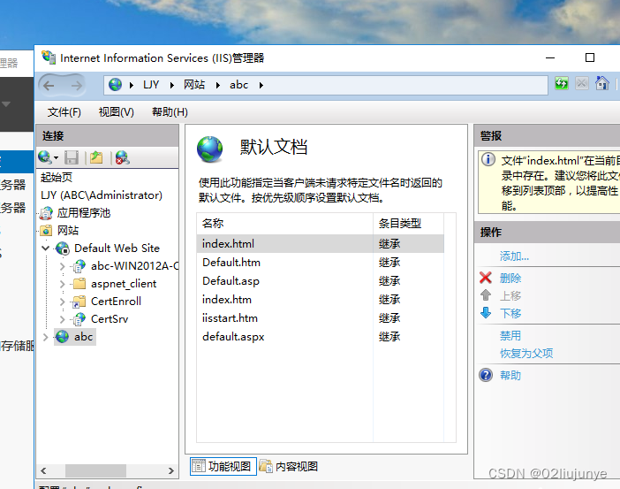Click the CertEnroll folder icon
Viewport: 620px width, 489px height.
point(79,302)
